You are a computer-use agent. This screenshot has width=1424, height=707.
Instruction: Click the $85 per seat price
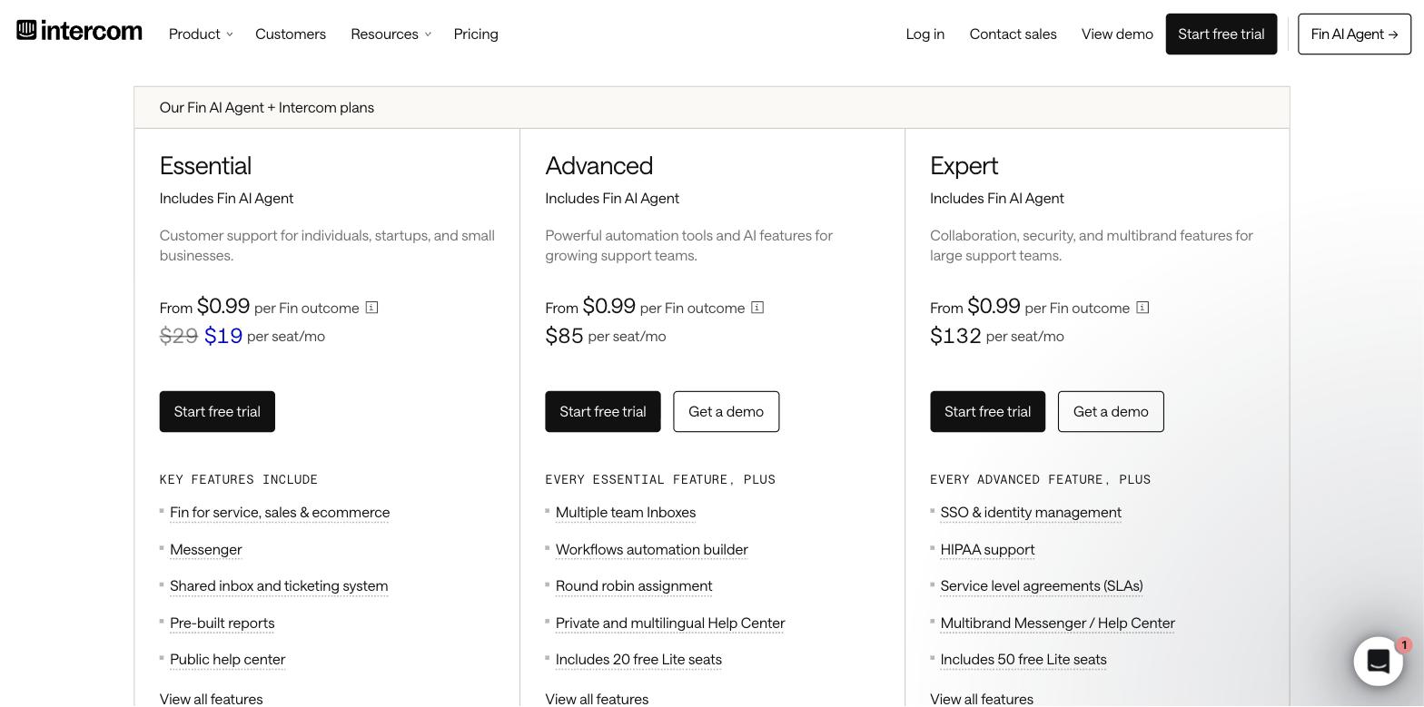564,336
